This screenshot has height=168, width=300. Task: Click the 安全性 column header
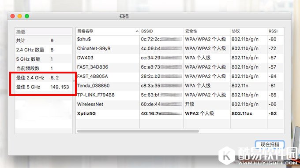tap(207, 31)
